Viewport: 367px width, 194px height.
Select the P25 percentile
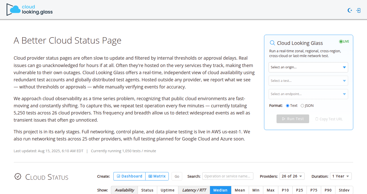pyautogui.click(x=300, y=190)
